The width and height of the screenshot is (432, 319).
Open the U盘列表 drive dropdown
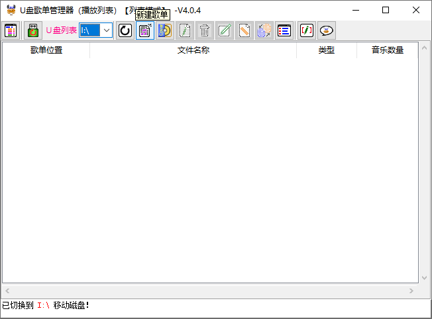point(106,30)
